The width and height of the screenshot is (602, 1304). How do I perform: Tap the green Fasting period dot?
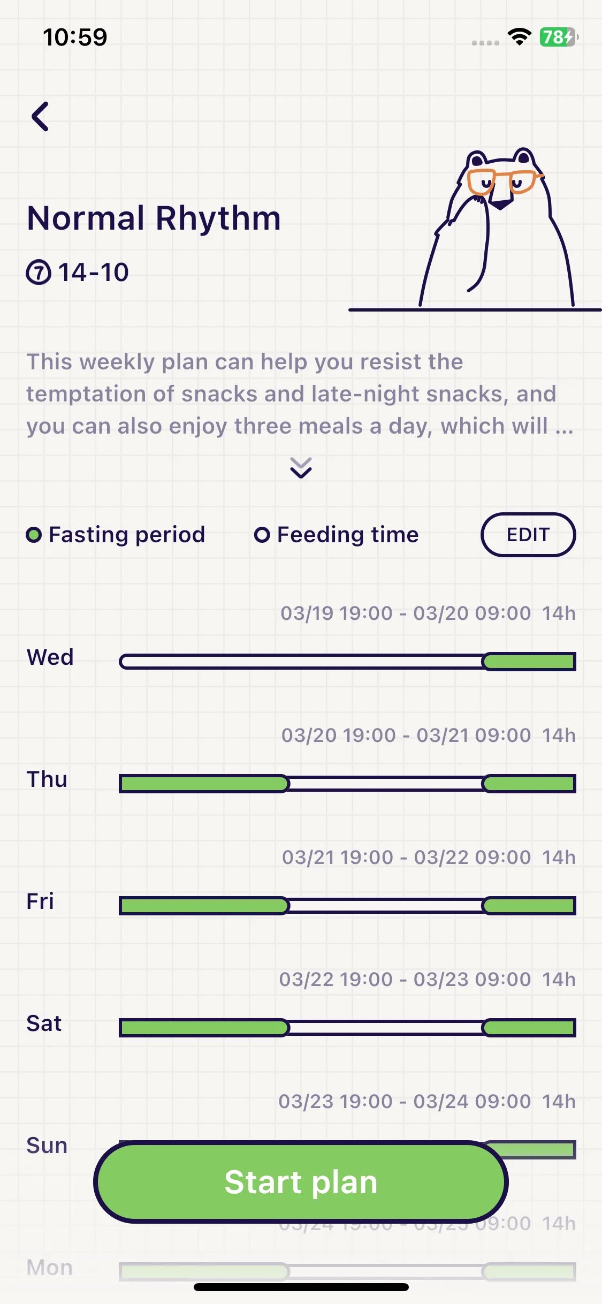click(x=34, y=535)
